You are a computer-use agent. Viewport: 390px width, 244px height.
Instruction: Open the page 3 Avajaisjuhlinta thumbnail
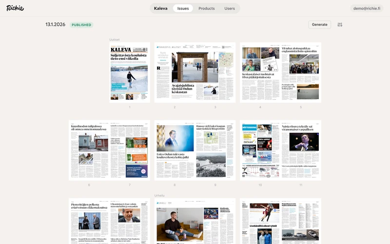tap(215, 72)
